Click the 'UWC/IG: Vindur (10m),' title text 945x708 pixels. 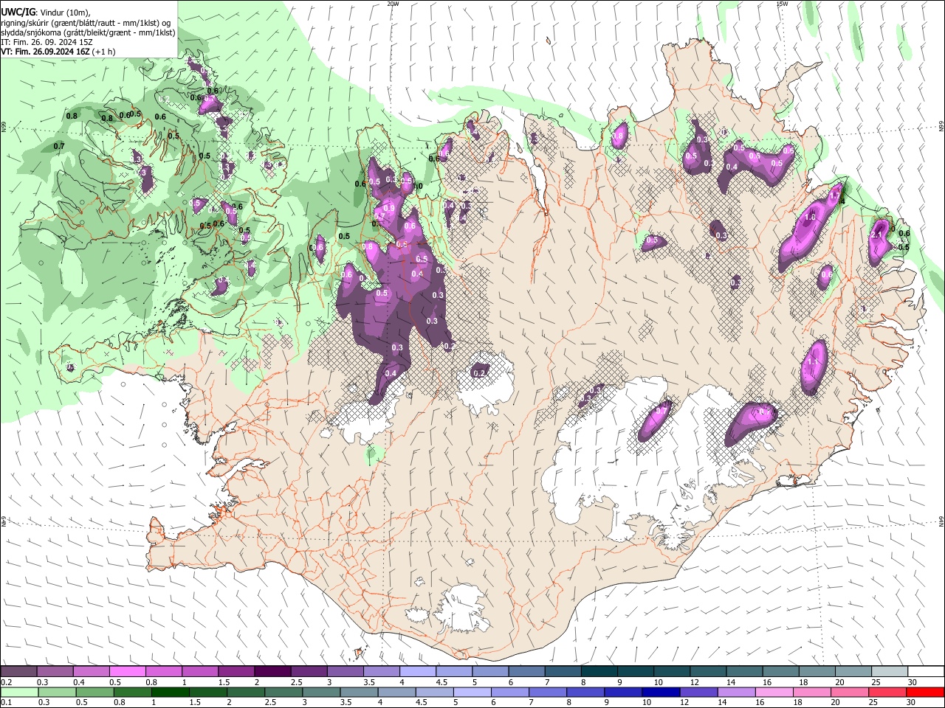pos(46,13)
